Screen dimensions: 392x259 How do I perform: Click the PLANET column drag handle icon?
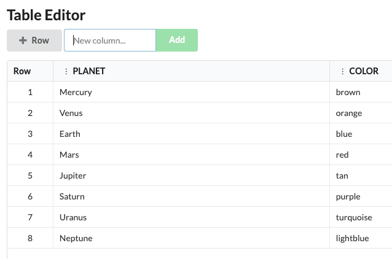66,71
